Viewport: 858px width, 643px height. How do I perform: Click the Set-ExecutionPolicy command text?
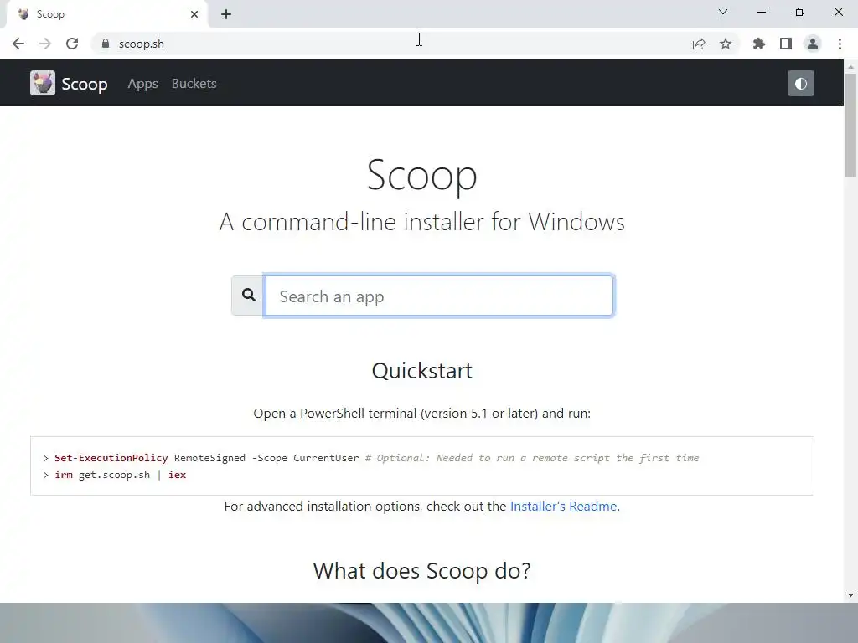tap(111, 458)
